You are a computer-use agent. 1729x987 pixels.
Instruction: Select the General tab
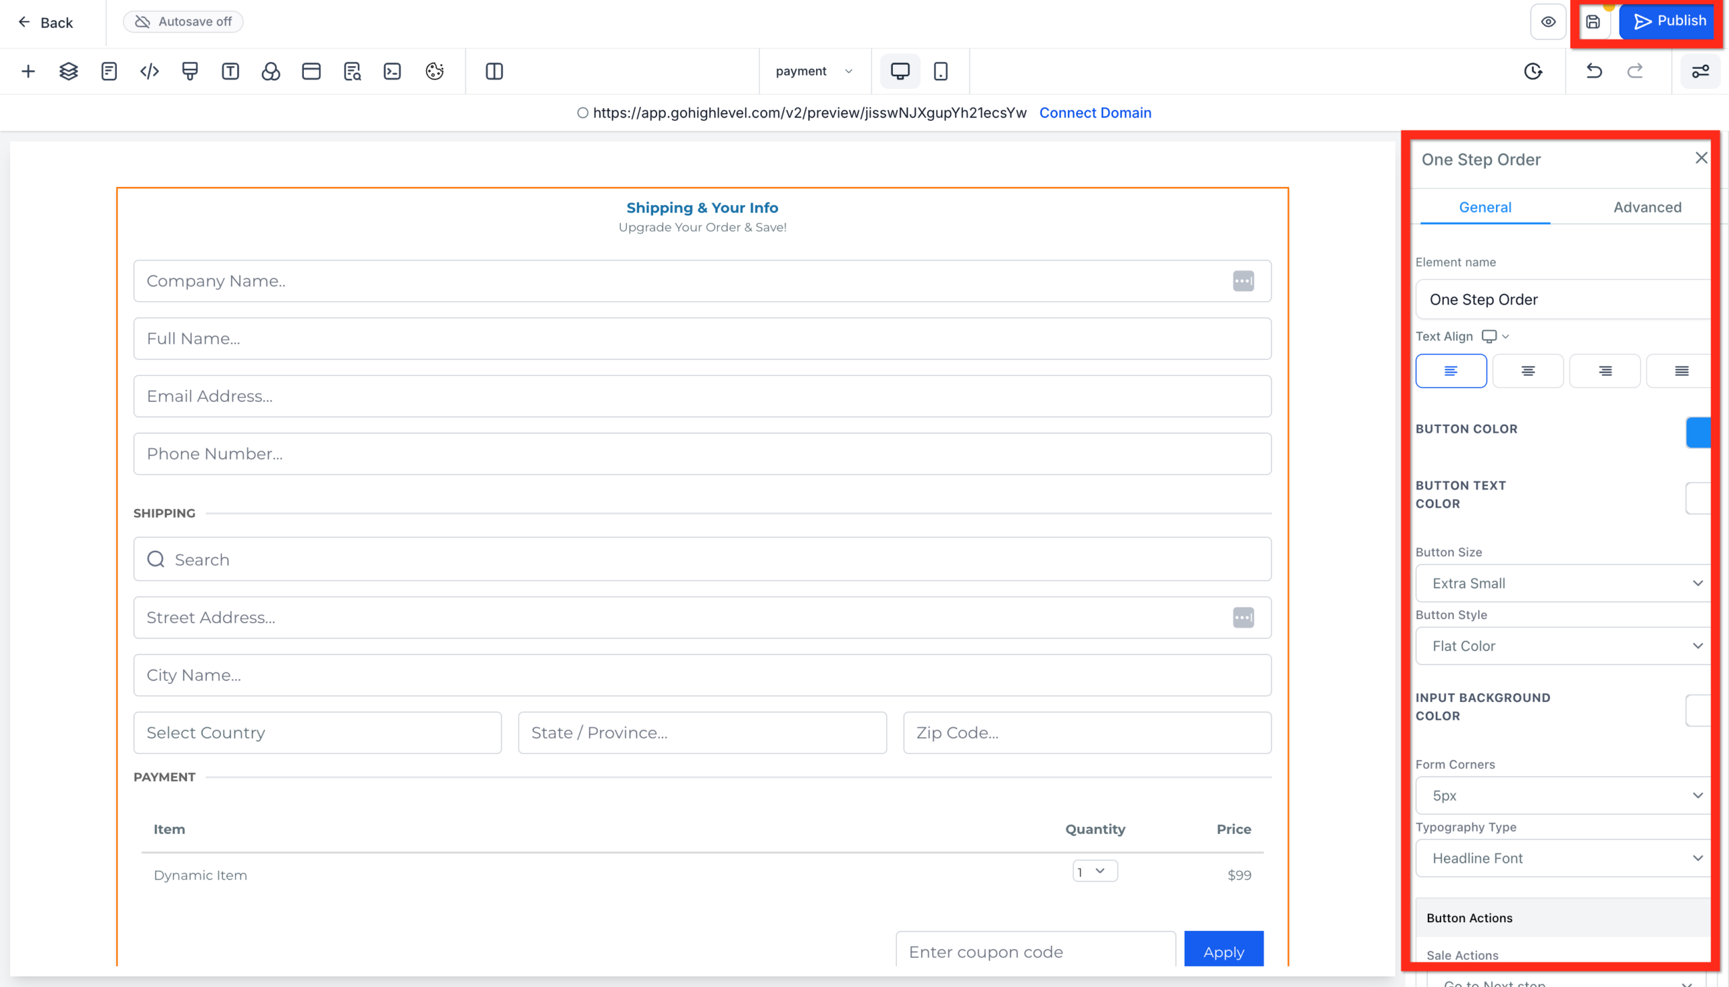click(x=1485, y=207)
